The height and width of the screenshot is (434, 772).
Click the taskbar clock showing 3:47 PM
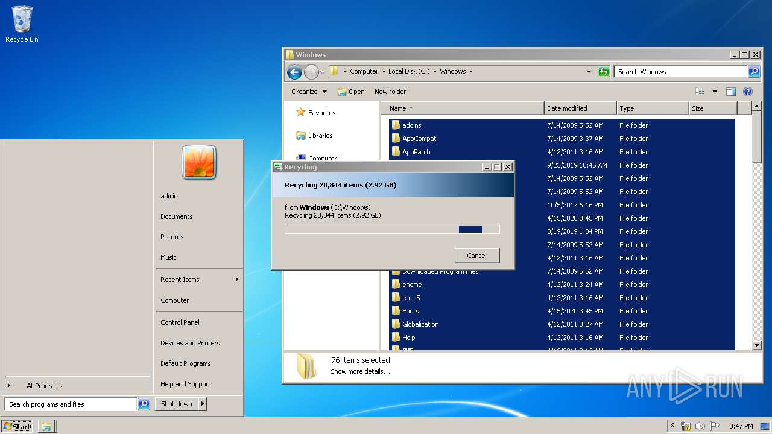(741, 426)
